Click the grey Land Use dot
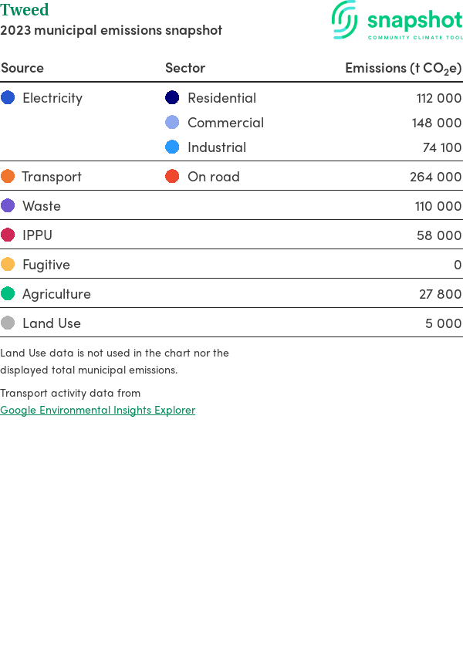 click(x=8, y=323)
